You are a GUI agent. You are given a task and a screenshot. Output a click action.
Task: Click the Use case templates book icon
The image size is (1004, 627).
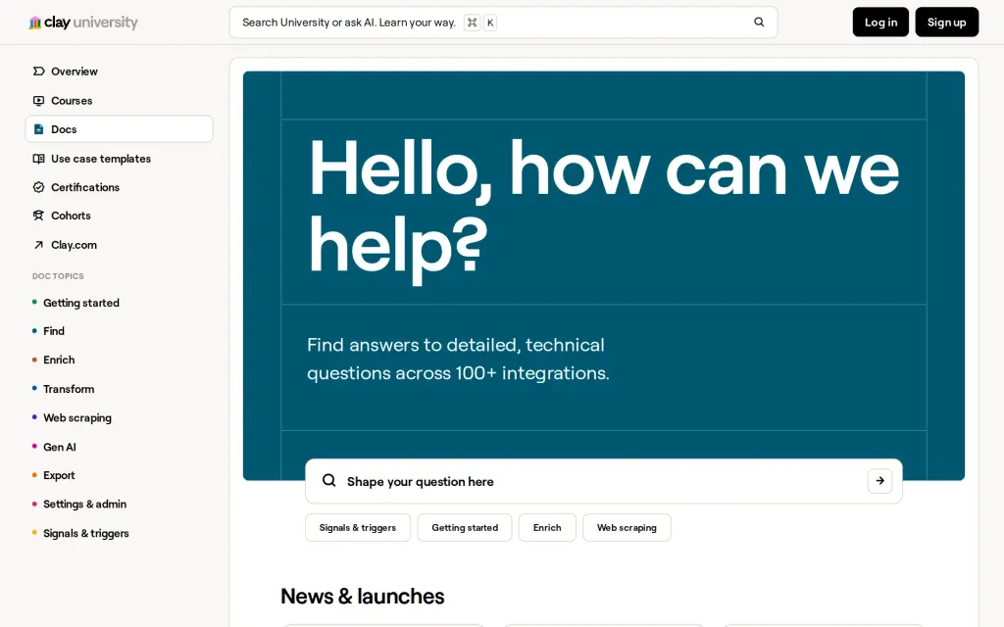pos(38,159)
